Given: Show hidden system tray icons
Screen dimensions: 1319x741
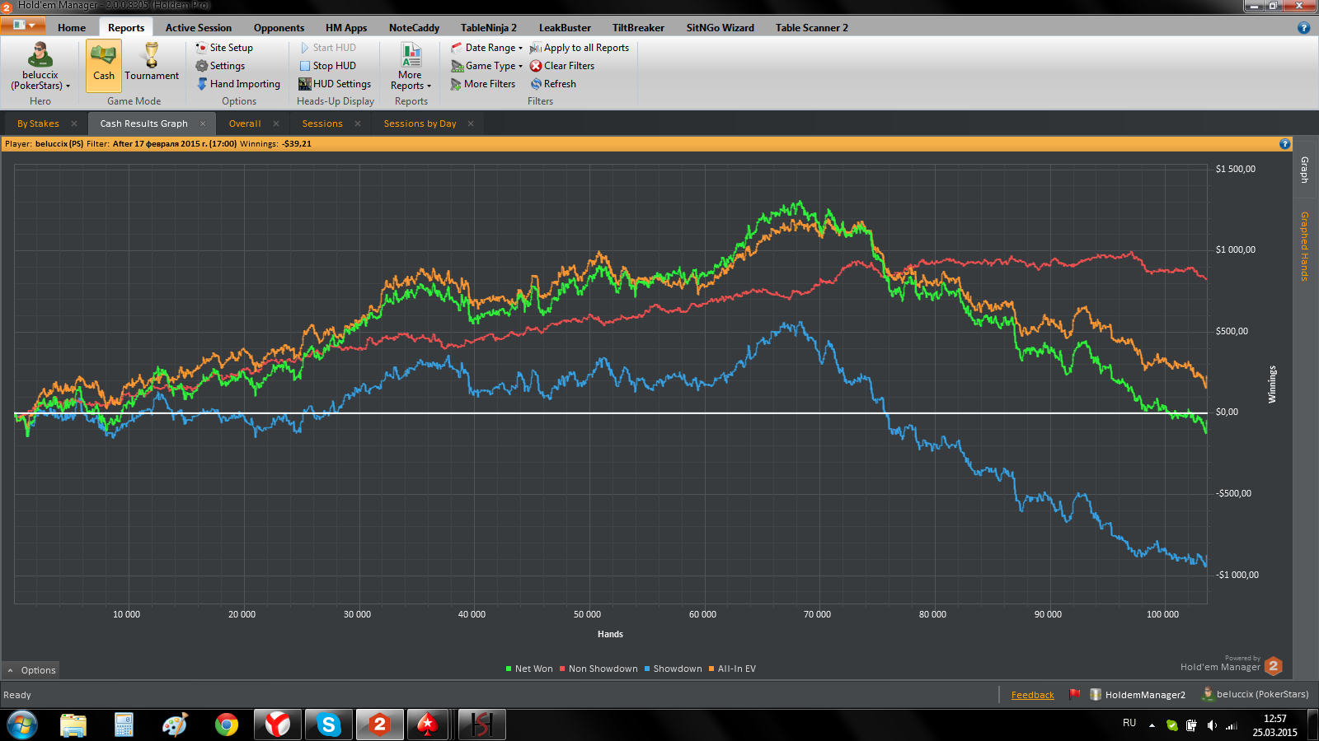Looking at the screenshot, I should [1152, 725].
